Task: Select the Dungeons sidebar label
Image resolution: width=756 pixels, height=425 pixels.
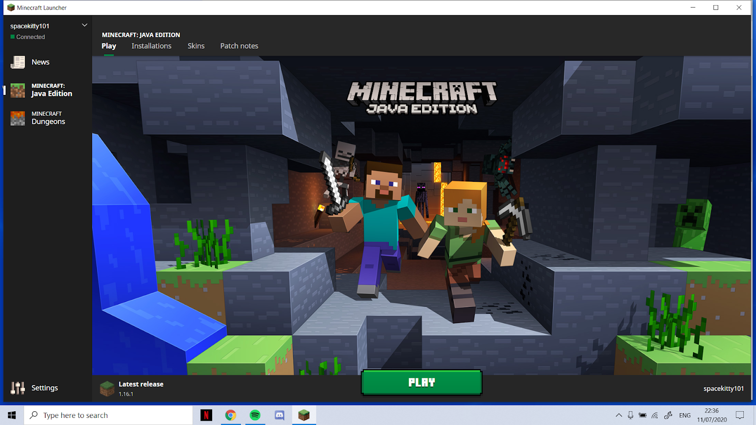Action: point(48,121)
